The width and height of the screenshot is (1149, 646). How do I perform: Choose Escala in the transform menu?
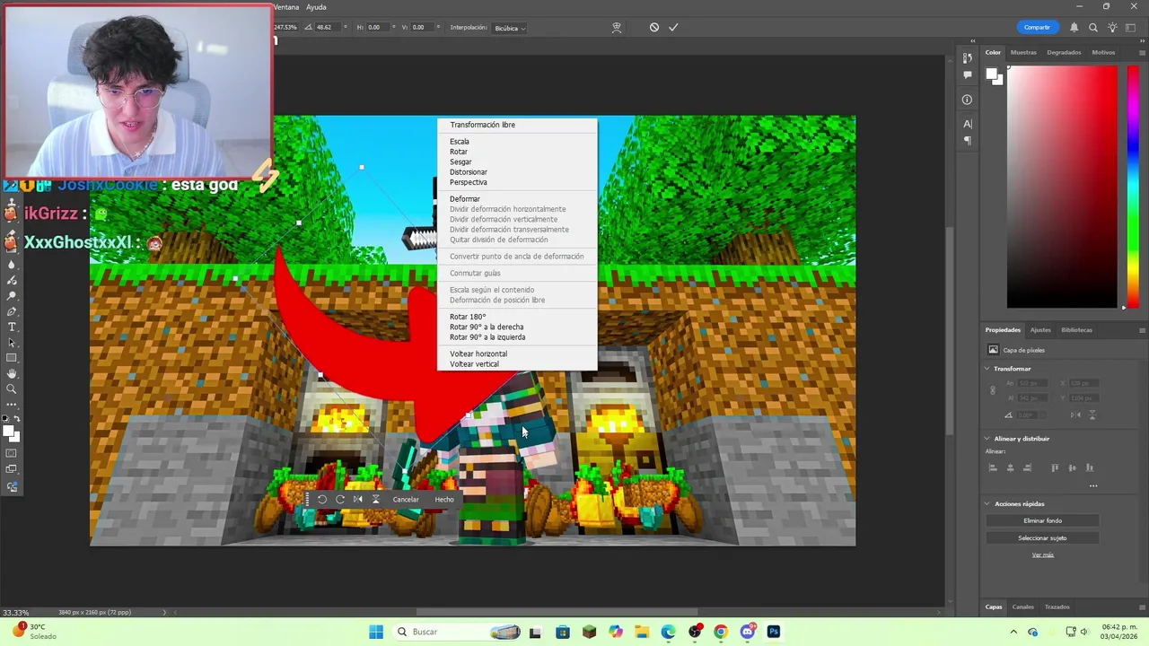(x=460, y=142)
